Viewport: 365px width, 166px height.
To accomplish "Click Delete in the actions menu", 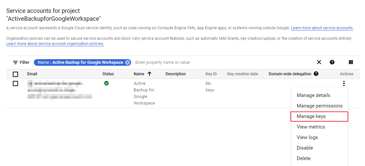I will point(304,158).
